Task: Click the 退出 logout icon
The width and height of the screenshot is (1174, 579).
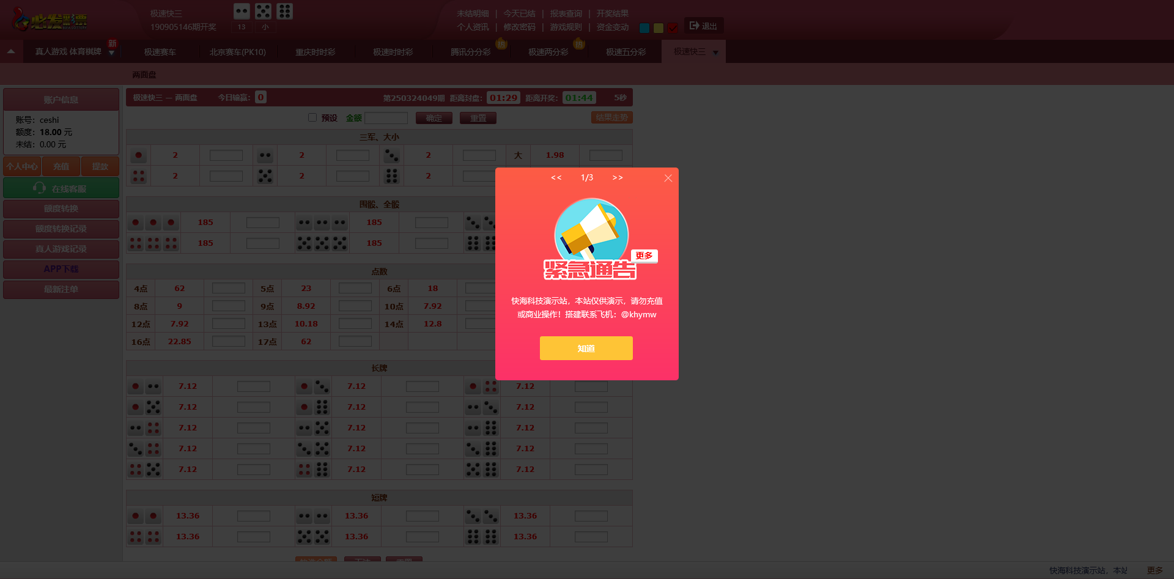Action: point(694,26)
